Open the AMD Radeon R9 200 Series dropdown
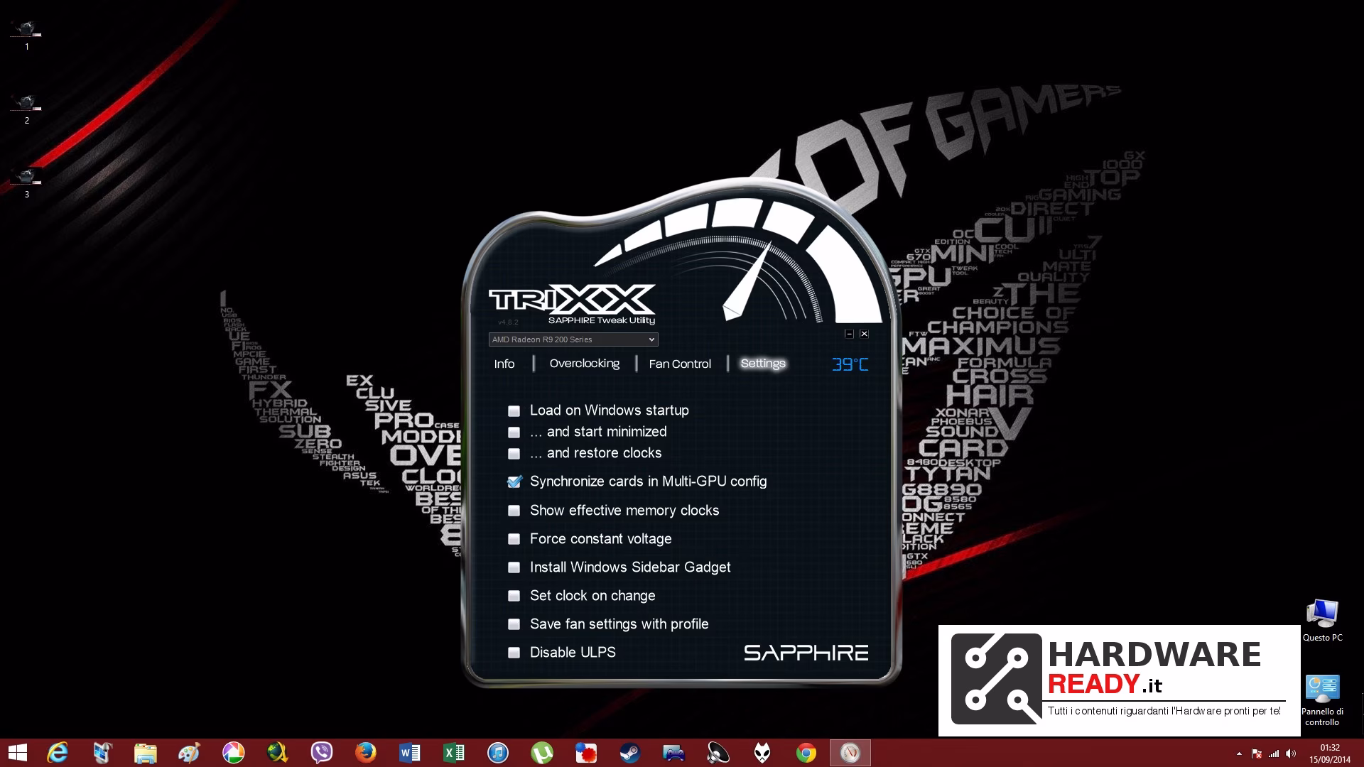The image size is (1364, 767). 573,339
